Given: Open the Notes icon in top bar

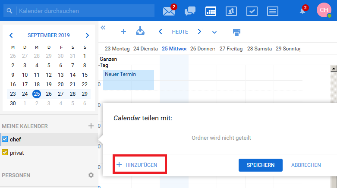Looking at the screenshot, I should [273, 11].
